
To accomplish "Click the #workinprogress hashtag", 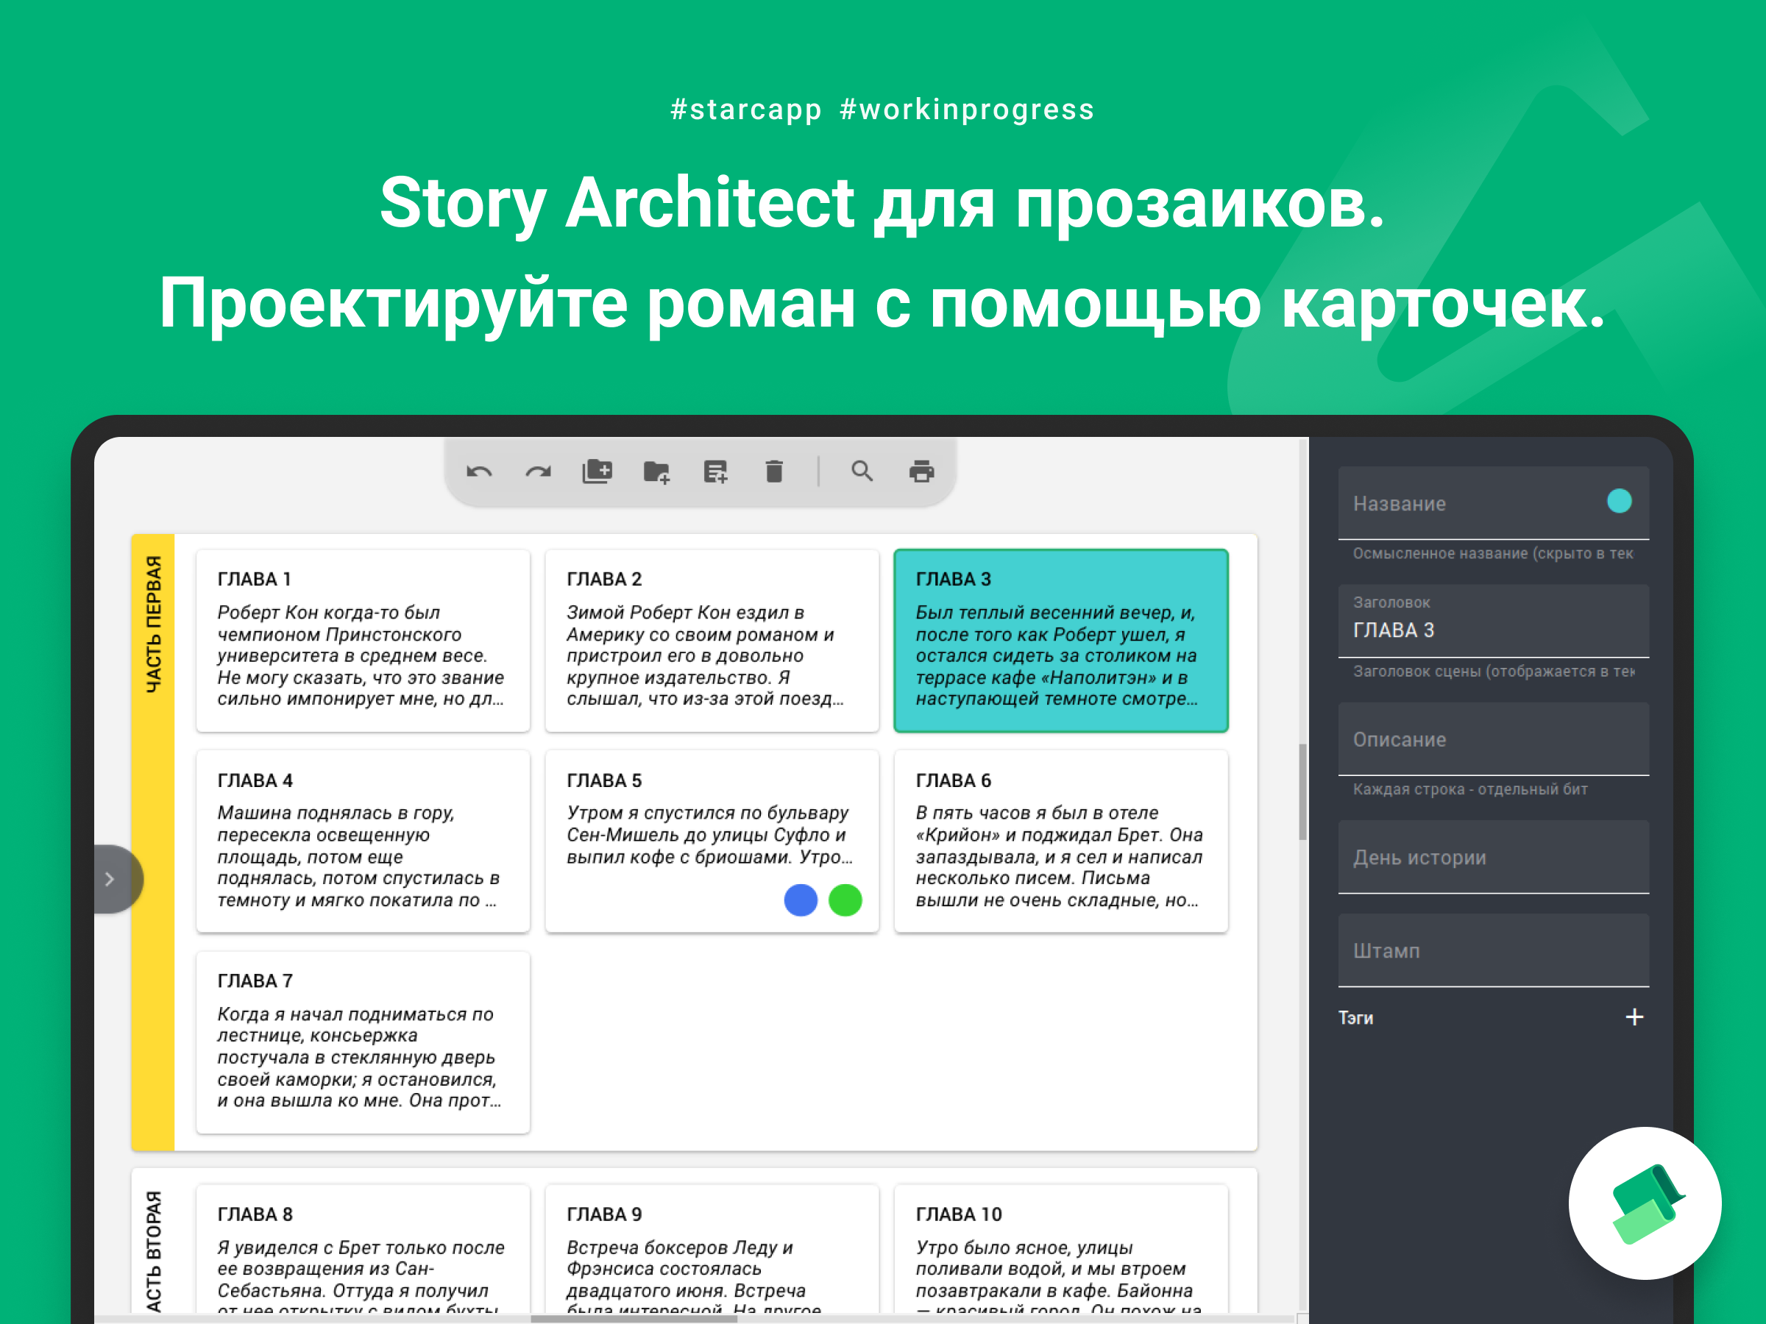I will [x=967, y=110].
